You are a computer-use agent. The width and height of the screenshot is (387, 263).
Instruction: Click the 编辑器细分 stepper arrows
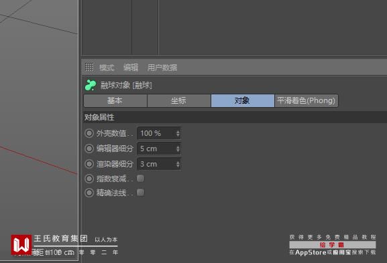click(x=178, y=149)
